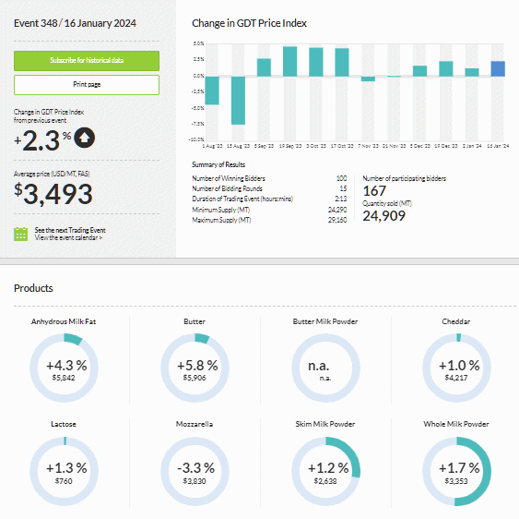Select the 19 Dec '23 chart bar
519x519 pixels.
[x=446, y=68]
